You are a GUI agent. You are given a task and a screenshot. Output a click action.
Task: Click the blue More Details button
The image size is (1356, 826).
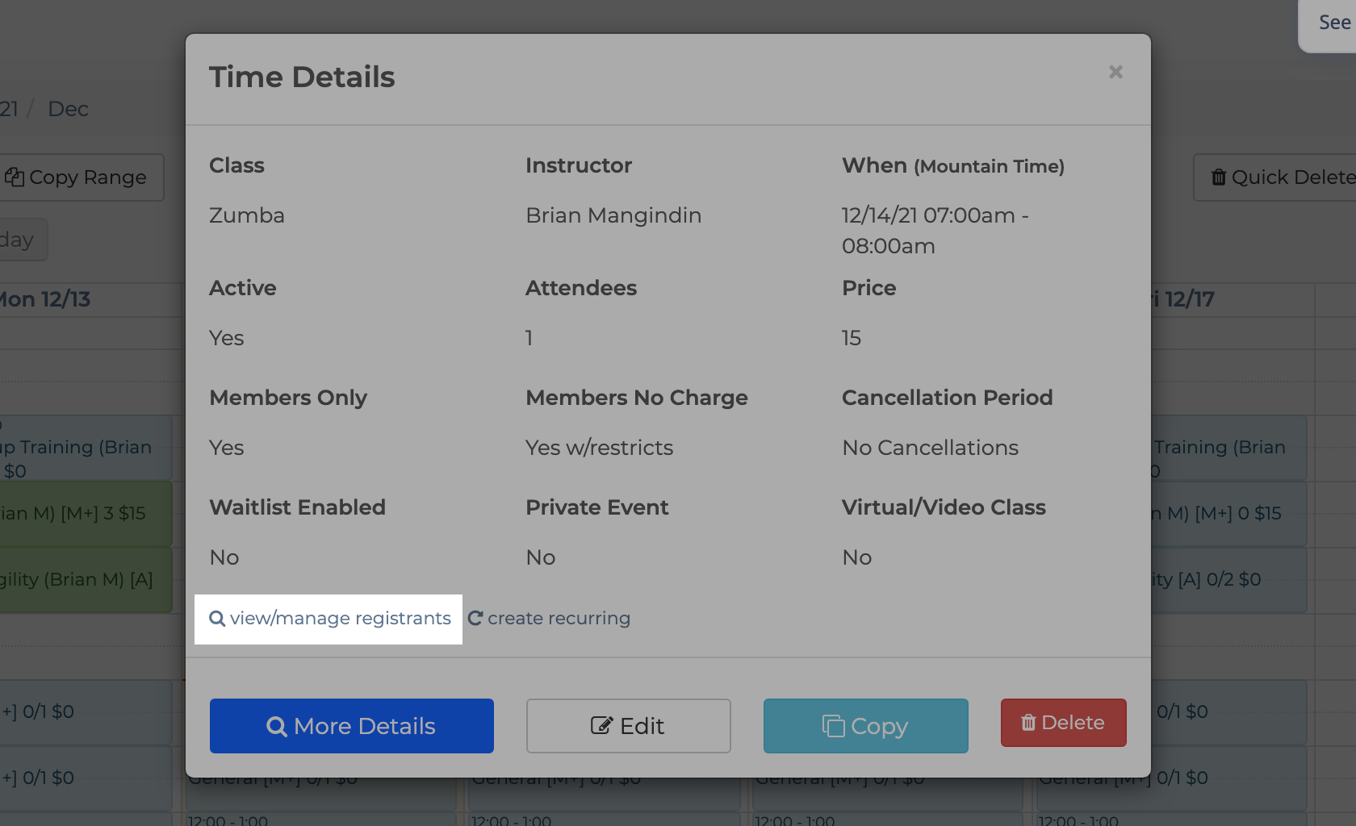point(352,726)
